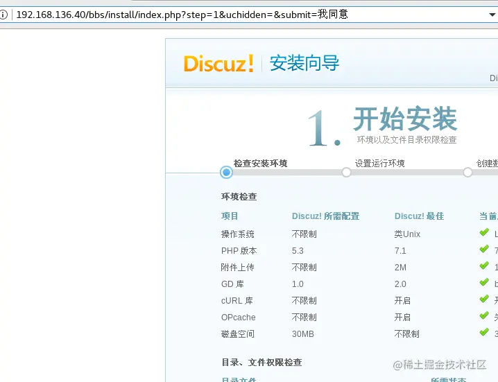Click the GD 库 row label
This screenshot has height=382, width=498.
(232, 284)
